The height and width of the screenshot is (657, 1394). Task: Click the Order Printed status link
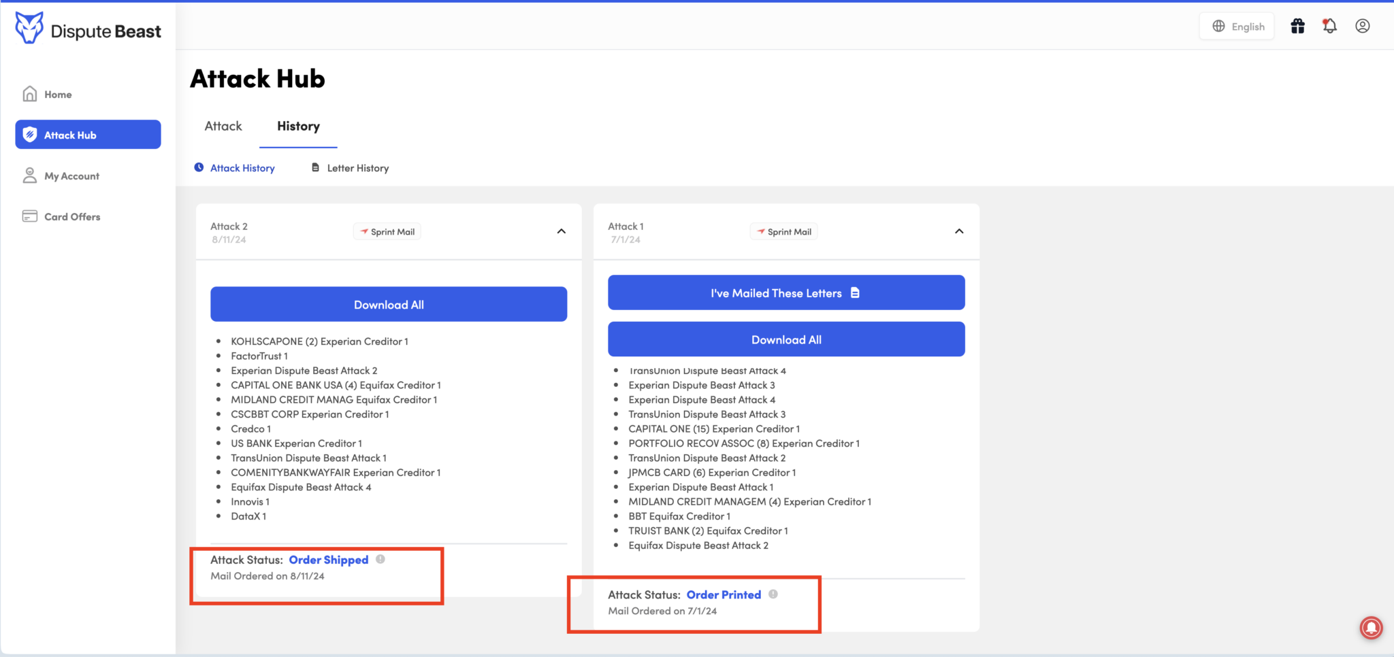click(x=724, y=594)
